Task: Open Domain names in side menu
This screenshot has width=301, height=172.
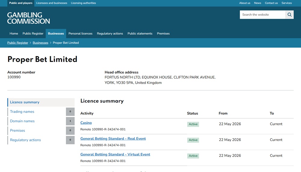Action: pyautogui.click(x=22, y=121)
